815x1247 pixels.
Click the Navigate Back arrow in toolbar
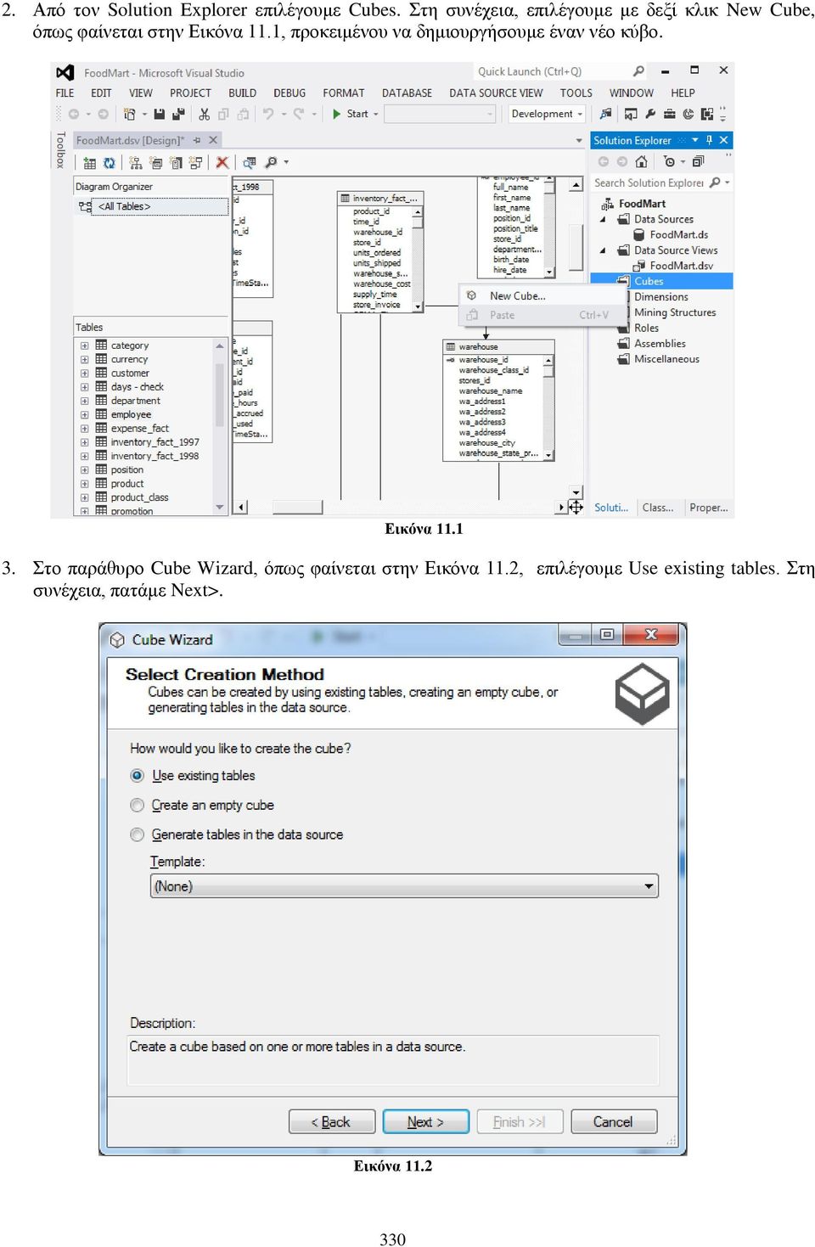(x=74, y=114)
